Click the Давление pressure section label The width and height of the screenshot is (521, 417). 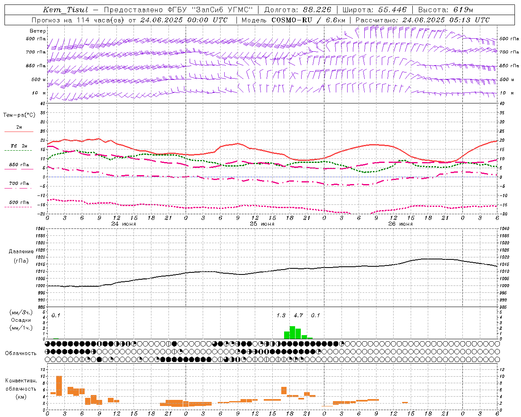[x=21, y=252]
